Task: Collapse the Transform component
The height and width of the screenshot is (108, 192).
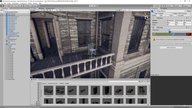Action: (x=151, y=18)
